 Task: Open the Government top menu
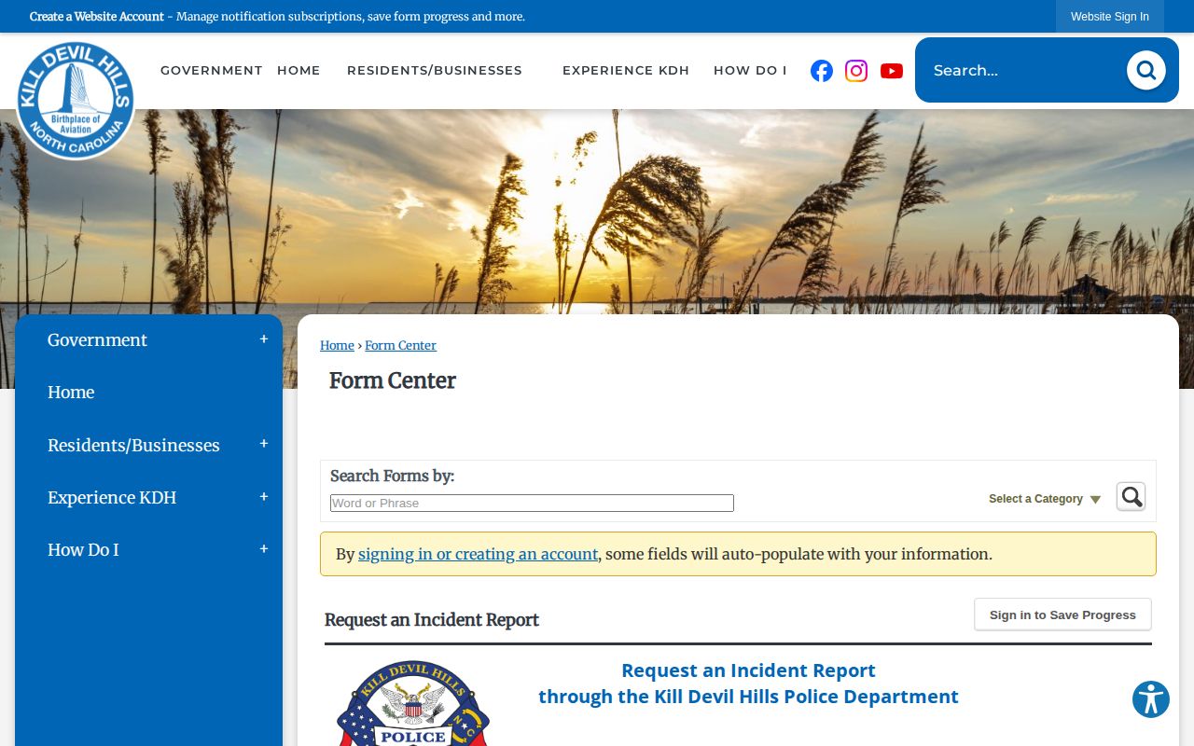212,71
